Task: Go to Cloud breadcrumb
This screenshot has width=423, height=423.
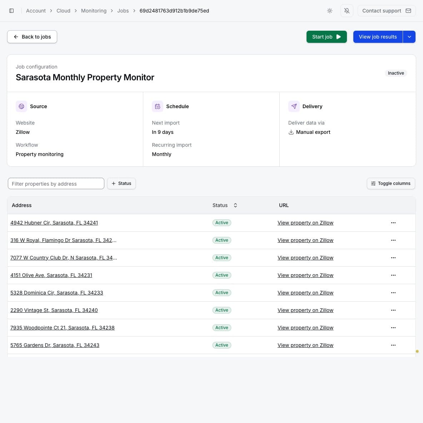Action: point(64,11)
